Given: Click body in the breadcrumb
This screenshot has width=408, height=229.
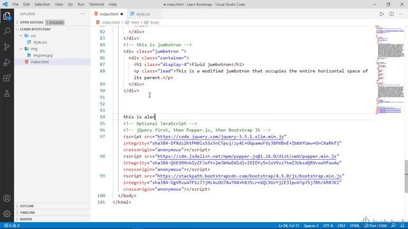Looking at the screenshot, I should click(154, 23).
